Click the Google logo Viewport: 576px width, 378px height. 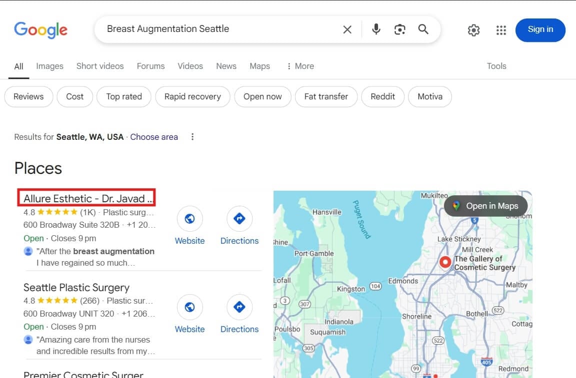click(41, 30)
